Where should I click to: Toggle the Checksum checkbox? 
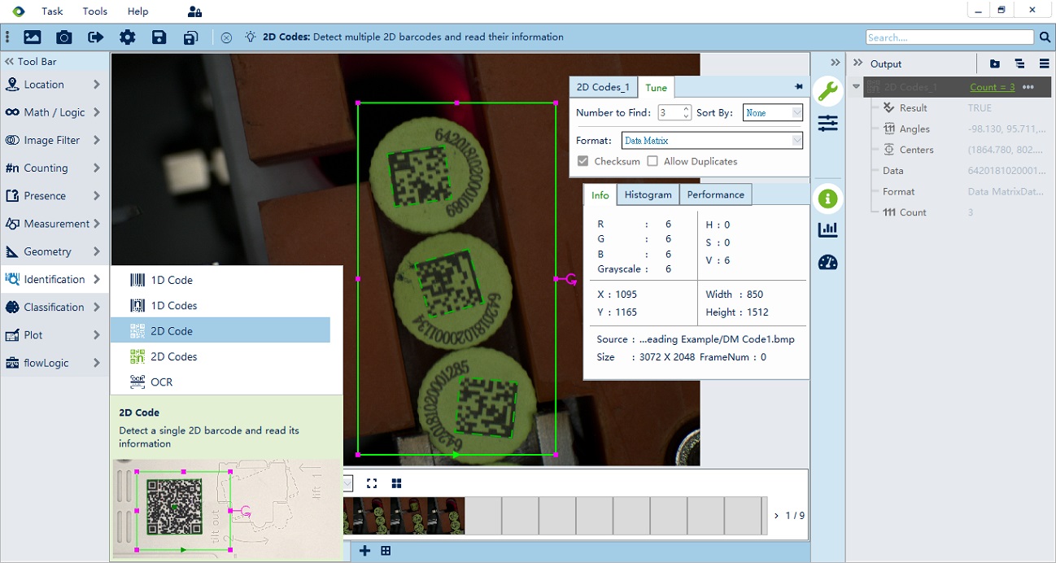click(583, 161)
